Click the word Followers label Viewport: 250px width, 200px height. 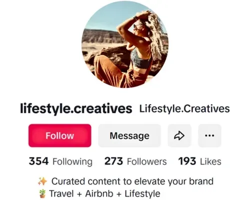147,161
